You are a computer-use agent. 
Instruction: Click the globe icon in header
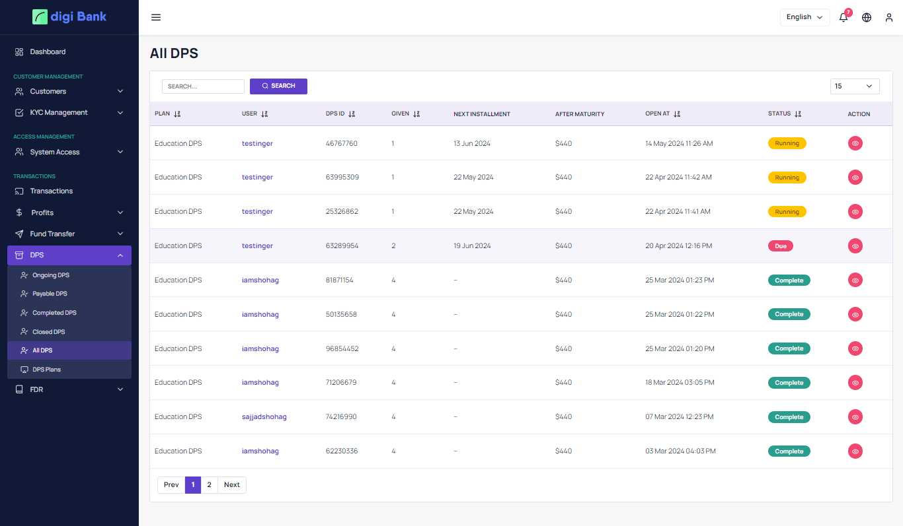pos(867,18)
